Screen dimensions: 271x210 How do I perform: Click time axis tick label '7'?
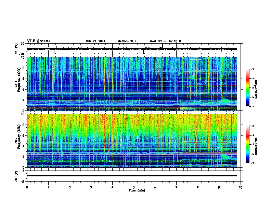click(177, 187)
